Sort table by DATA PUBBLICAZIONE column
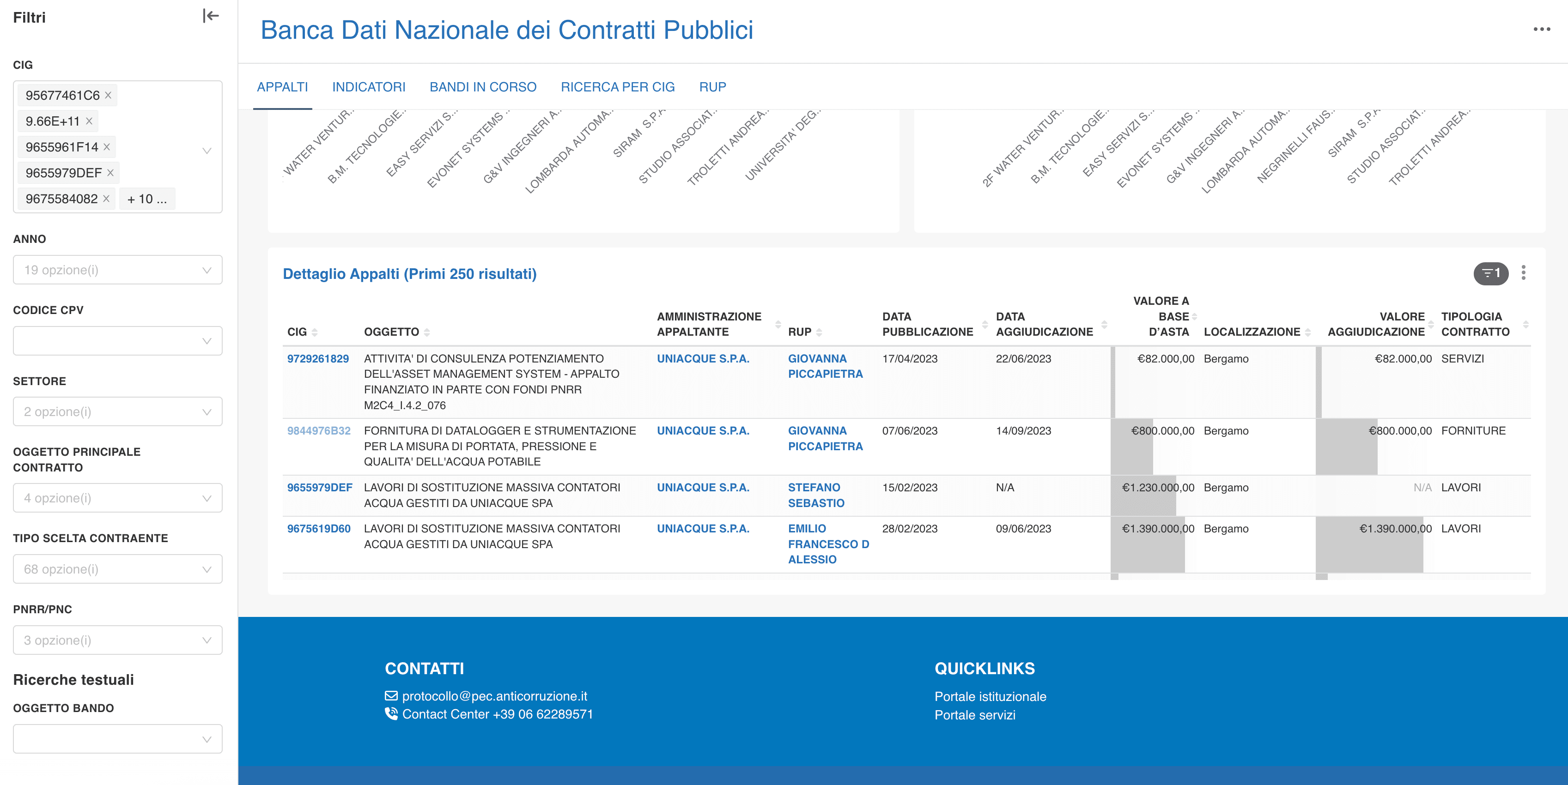Image resolution: width=1568 pixels, height=785 pixels. point(984,324)
